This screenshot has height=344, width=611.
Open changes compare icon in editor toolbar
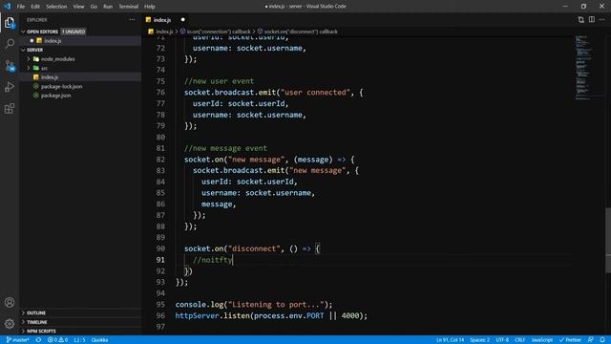pos(581,19)
